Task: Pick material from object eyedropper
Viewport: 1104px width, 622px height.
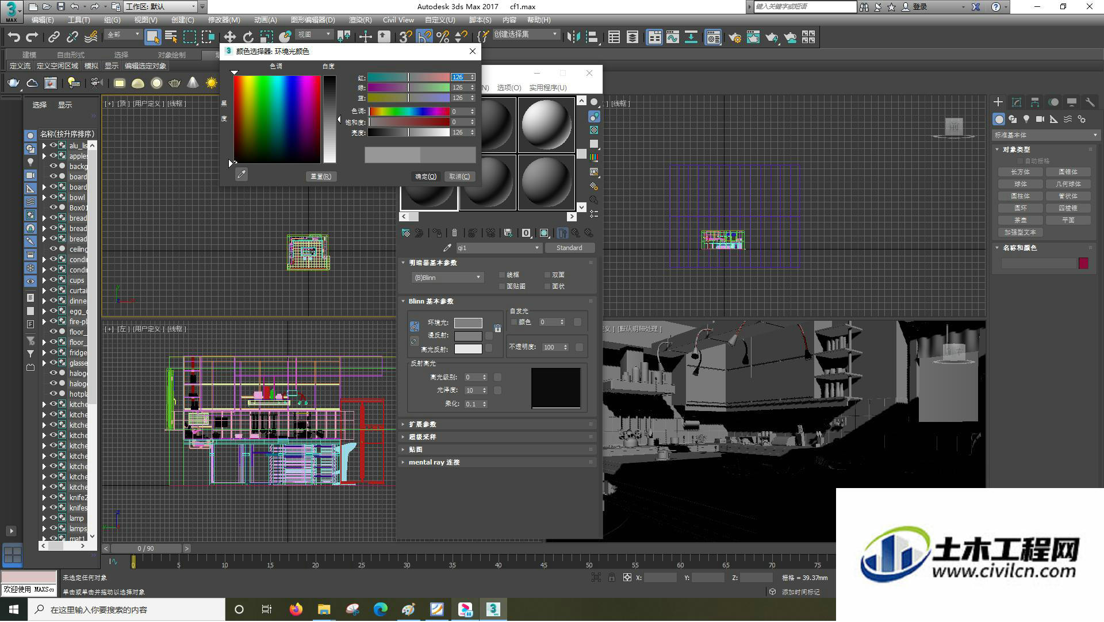Action: (447, 248)
